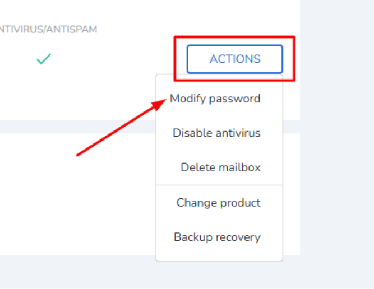Click the antivirus/antispam enabled status tick

[44, 59]
